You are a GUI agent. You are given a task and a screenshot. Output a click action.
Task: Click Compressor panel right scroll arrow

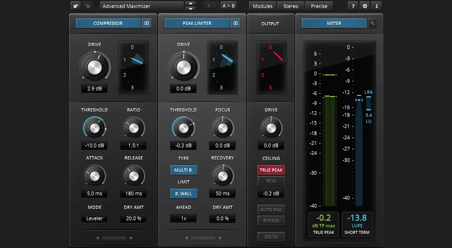point(131,238)
